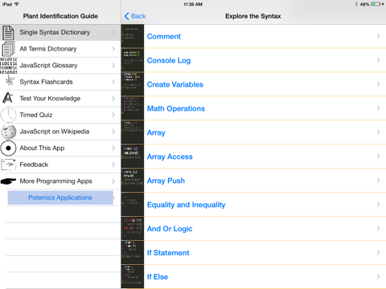Click the All Terms Dictionary stacked pages icon
This screenshot has height=289, width=386.
pyautogui.click(x=8, y=49)
